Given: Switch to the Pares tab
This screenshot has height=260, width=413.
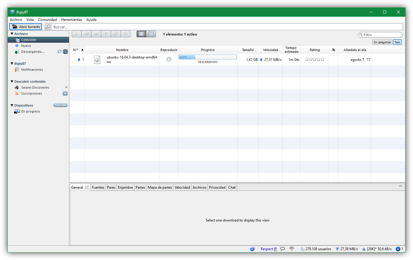Looking at the screenshot, I should coord(111,187).
